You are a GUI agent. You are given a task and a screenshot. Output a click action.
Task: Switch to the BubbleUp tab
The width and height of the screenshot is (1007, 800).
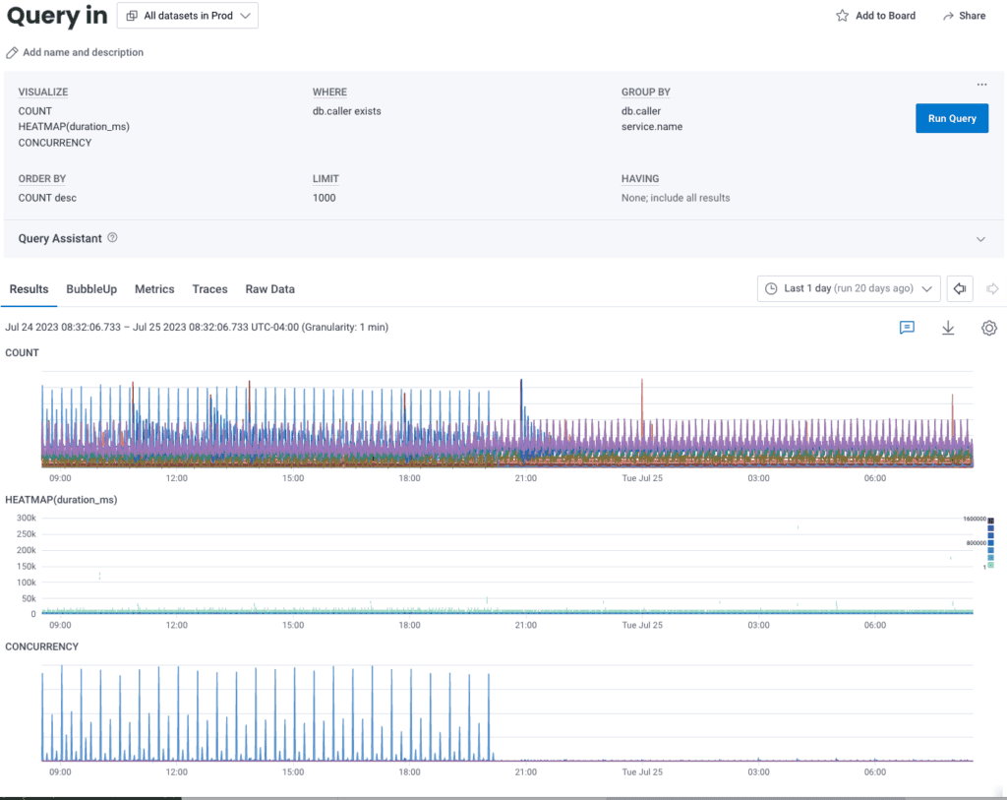91,289
